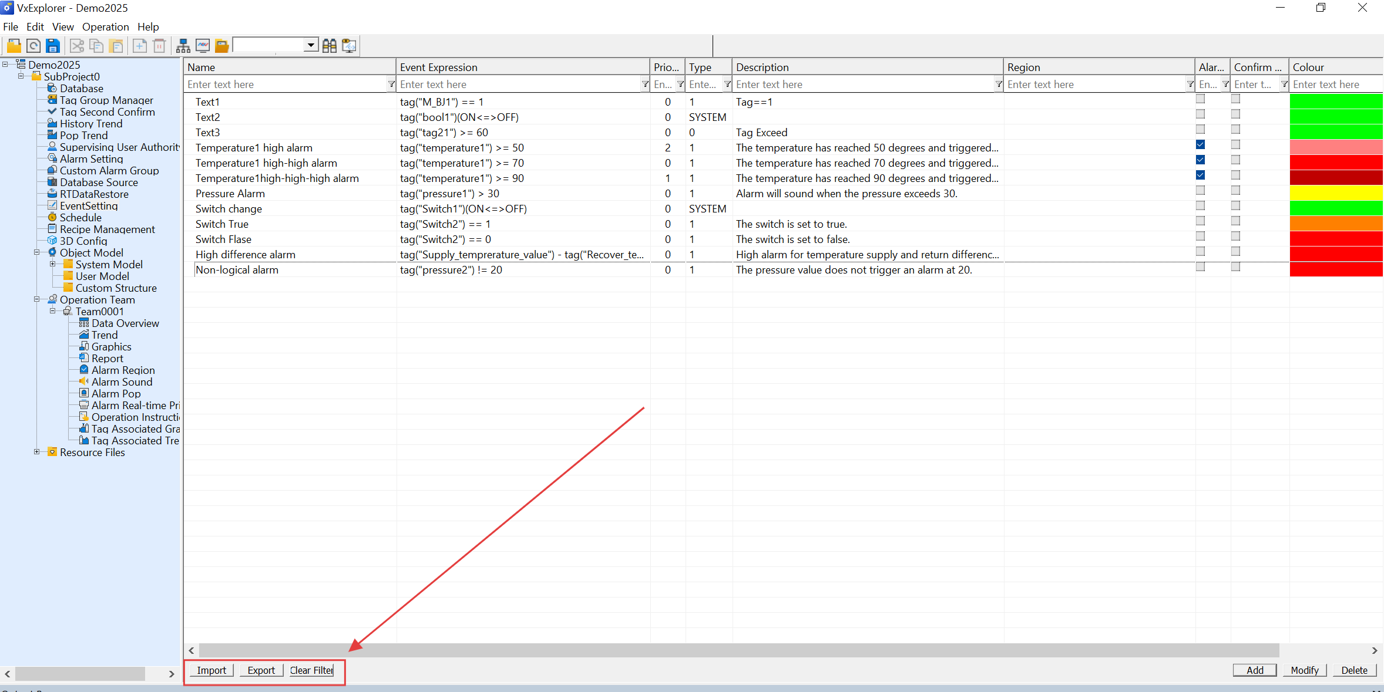Click the Clear Filter button
1384x692 pixels.
tap(311, 670)
